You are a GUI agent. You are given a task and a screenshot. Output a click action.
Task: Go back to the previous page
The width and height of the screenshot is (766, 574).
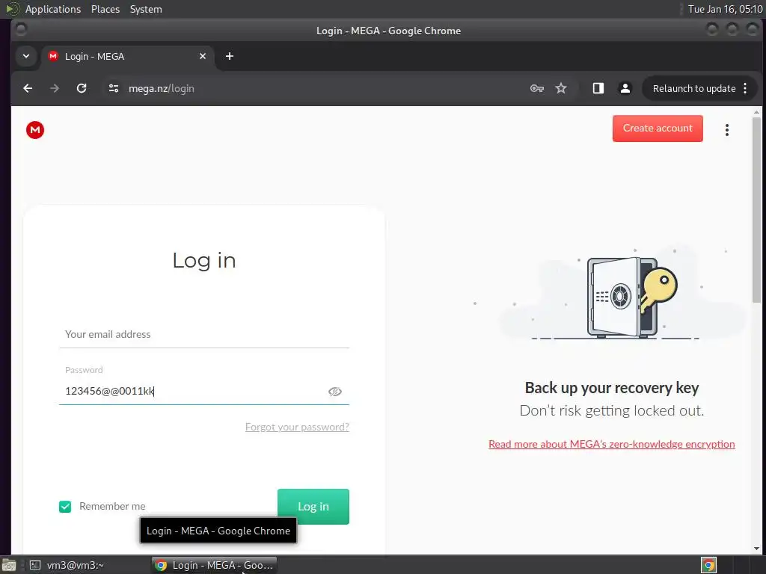[x=28, y=88]
